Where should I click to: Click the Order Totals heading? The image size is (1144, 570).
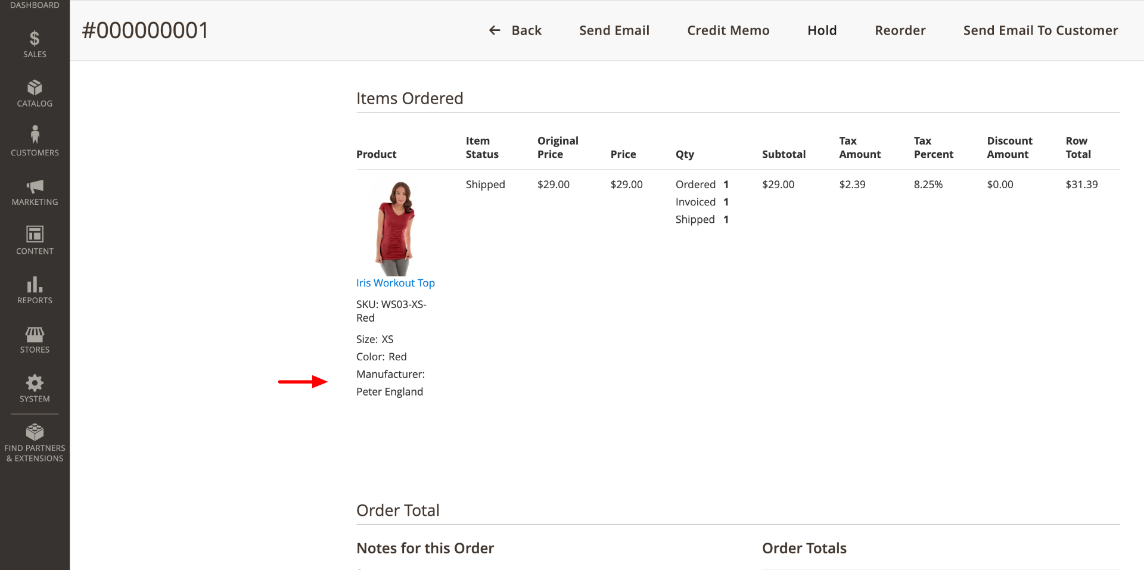pyautogui.click(x=804, y=549)
